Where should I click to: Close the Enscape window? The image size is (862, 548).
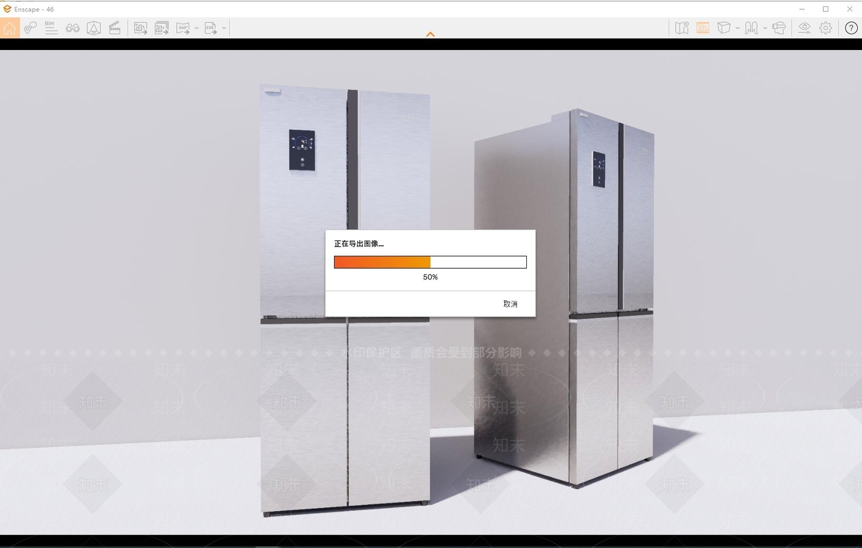pos(850,9)
